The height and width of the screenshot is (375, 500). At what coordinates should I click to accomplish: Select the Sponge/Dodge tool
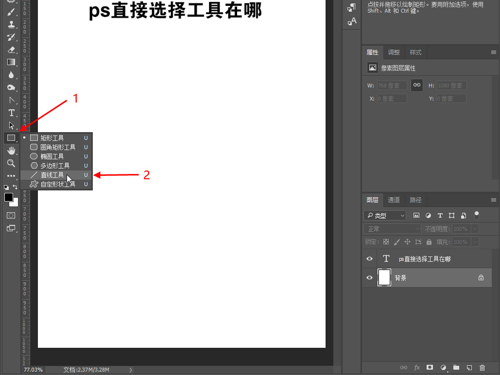coord(11,87)
